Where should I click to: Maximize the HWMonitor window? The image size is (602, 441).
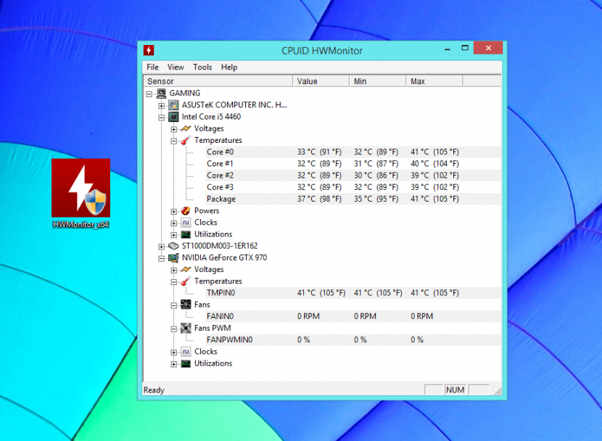465,48
